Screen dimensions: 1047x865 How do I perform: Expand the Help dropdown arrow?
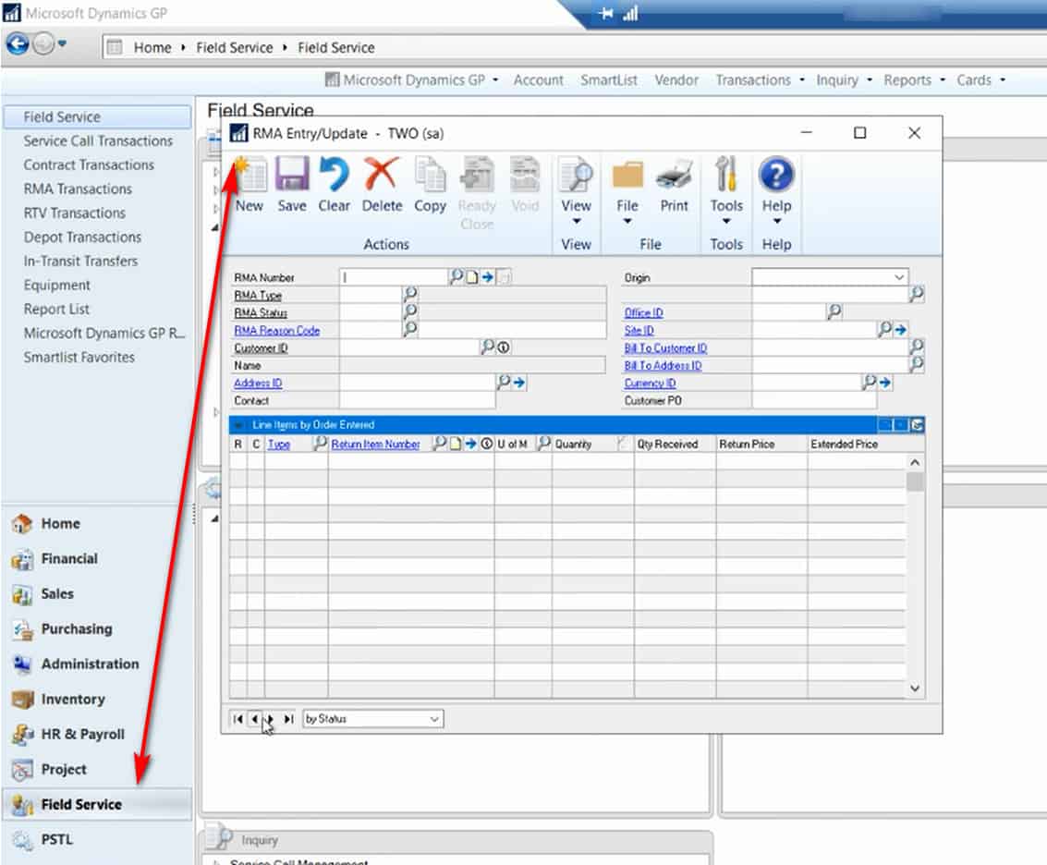click(776, 221)
